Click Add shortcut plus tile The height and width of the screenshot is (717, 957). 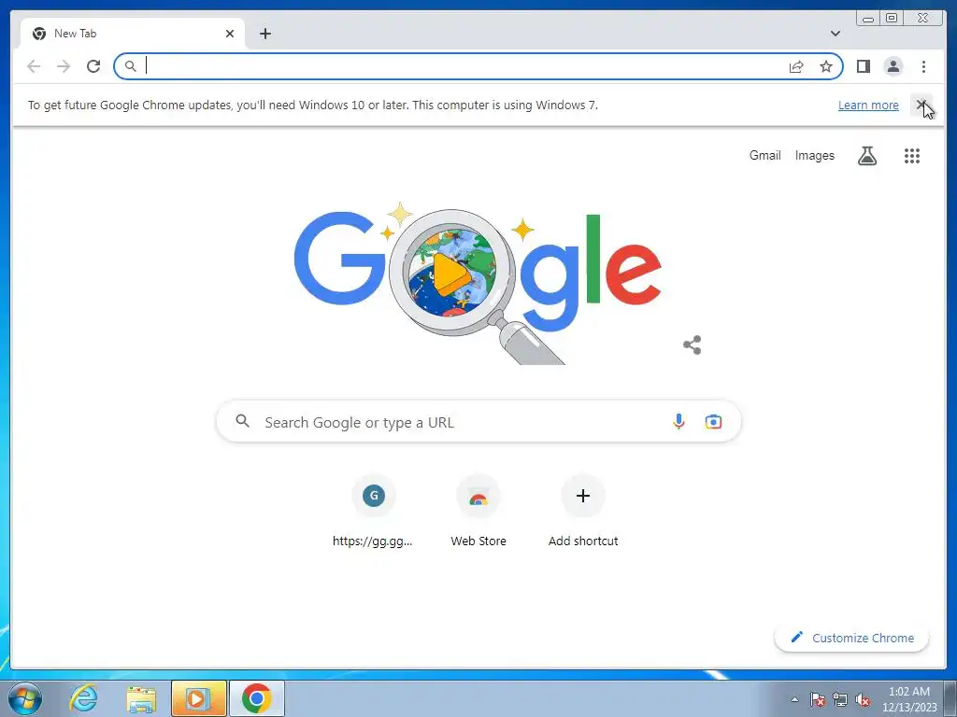click(583, 512)
